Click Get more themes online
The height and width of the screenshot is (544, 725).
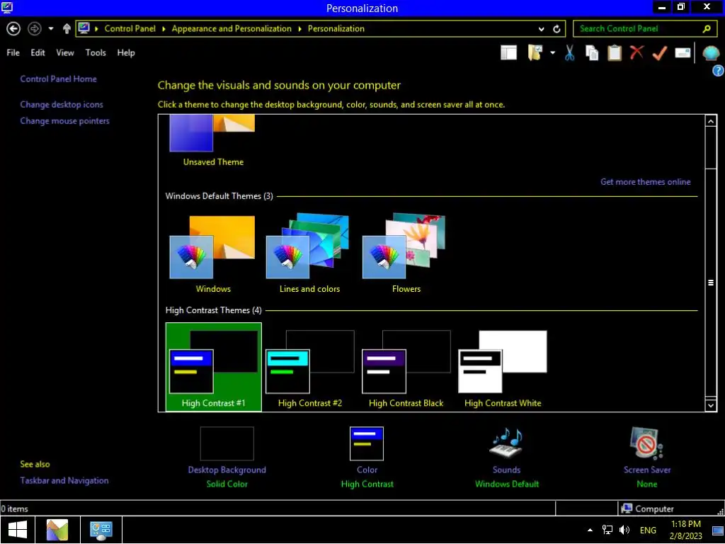[x=646, y=182]
